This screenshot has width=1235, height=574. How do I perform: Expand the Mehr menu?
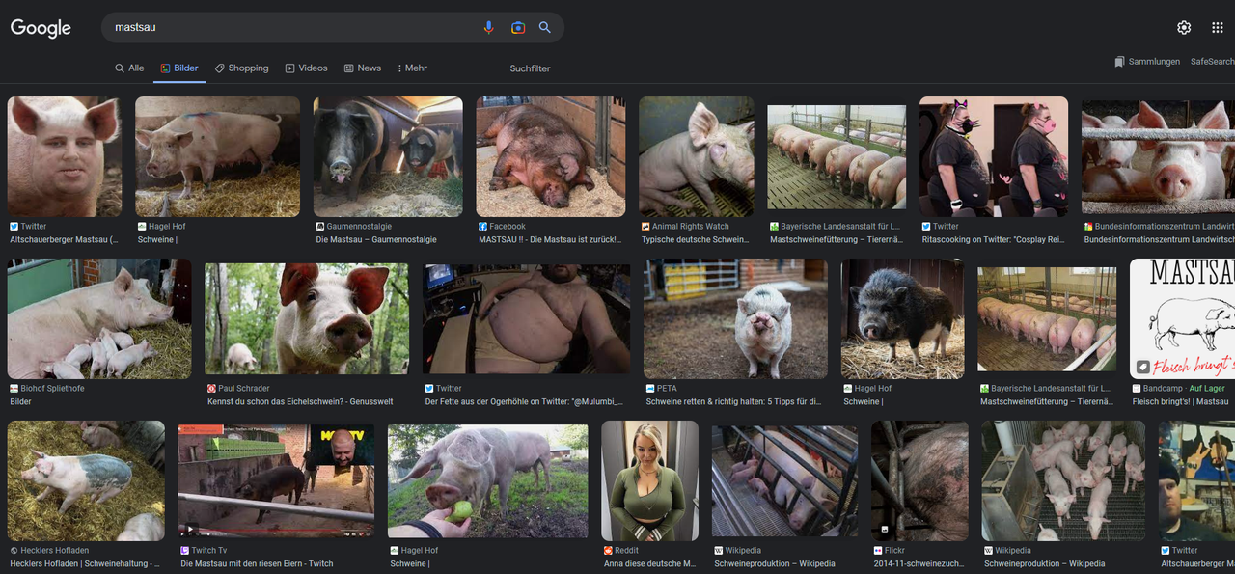coord(410,68)
